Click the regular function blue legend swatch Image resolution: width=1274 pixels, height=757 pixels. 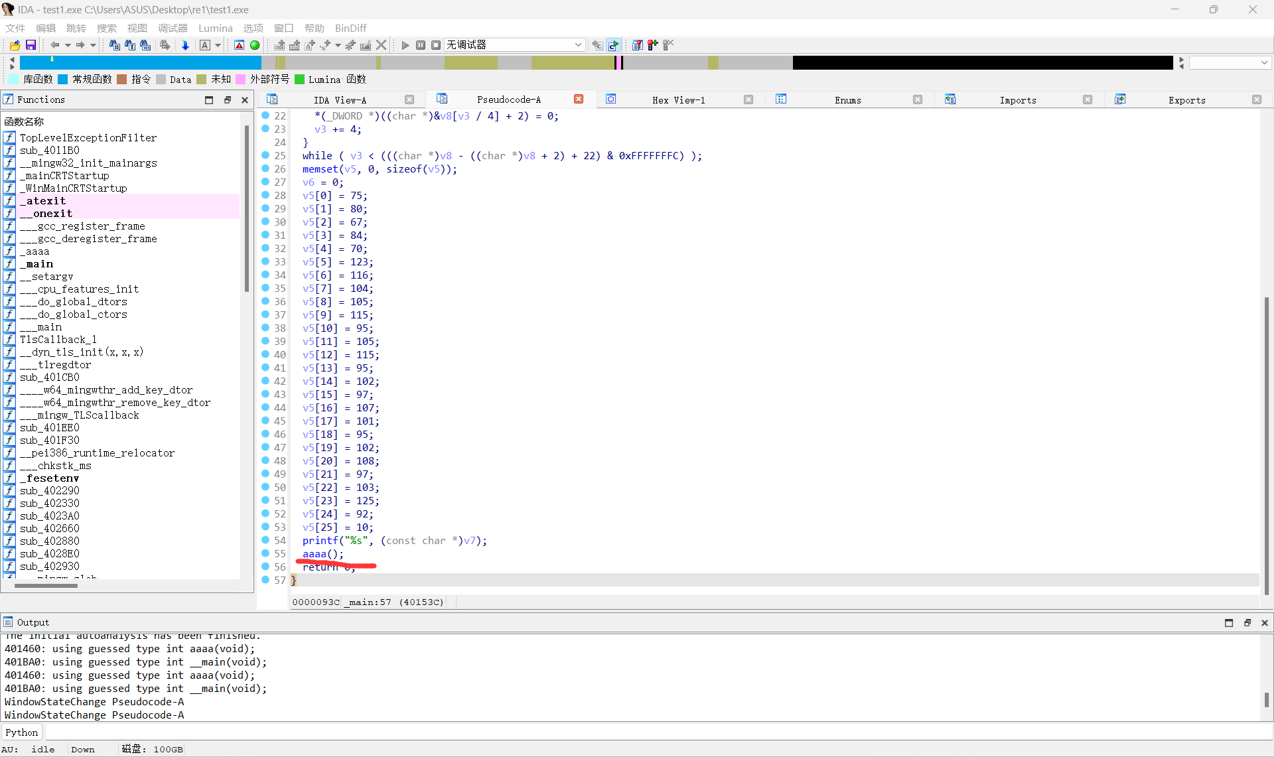click(x=63, y=80)
